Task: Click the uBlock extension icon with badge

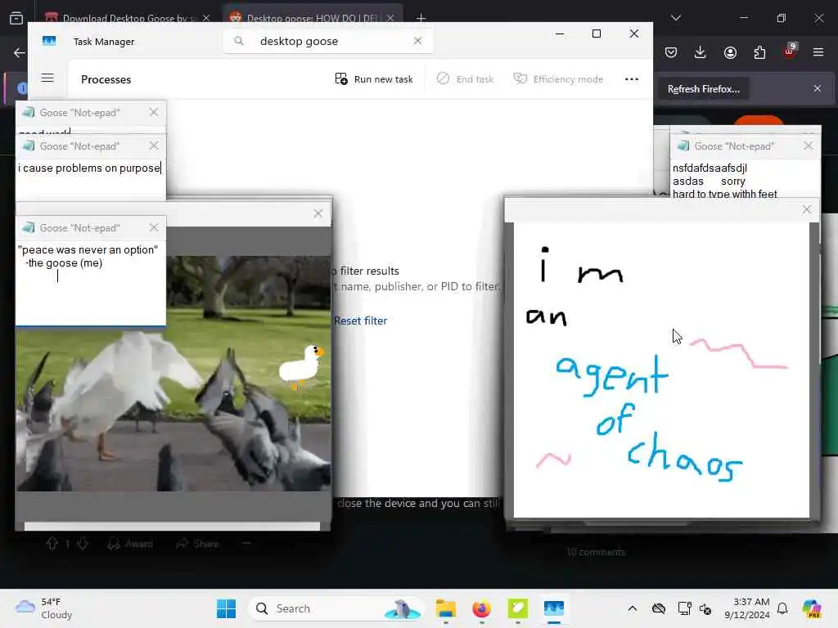Action: [x=790, y=51]
